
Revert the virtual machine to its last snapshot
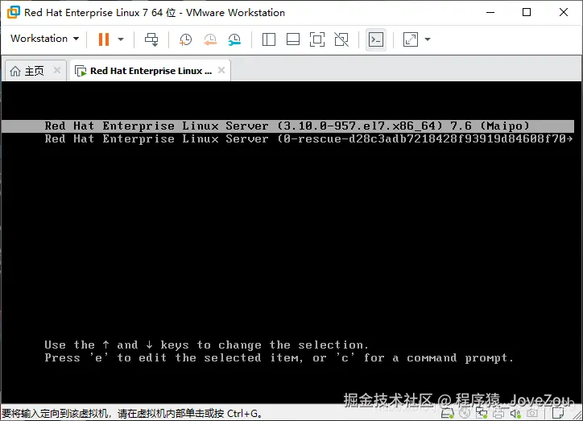(210, 39)
